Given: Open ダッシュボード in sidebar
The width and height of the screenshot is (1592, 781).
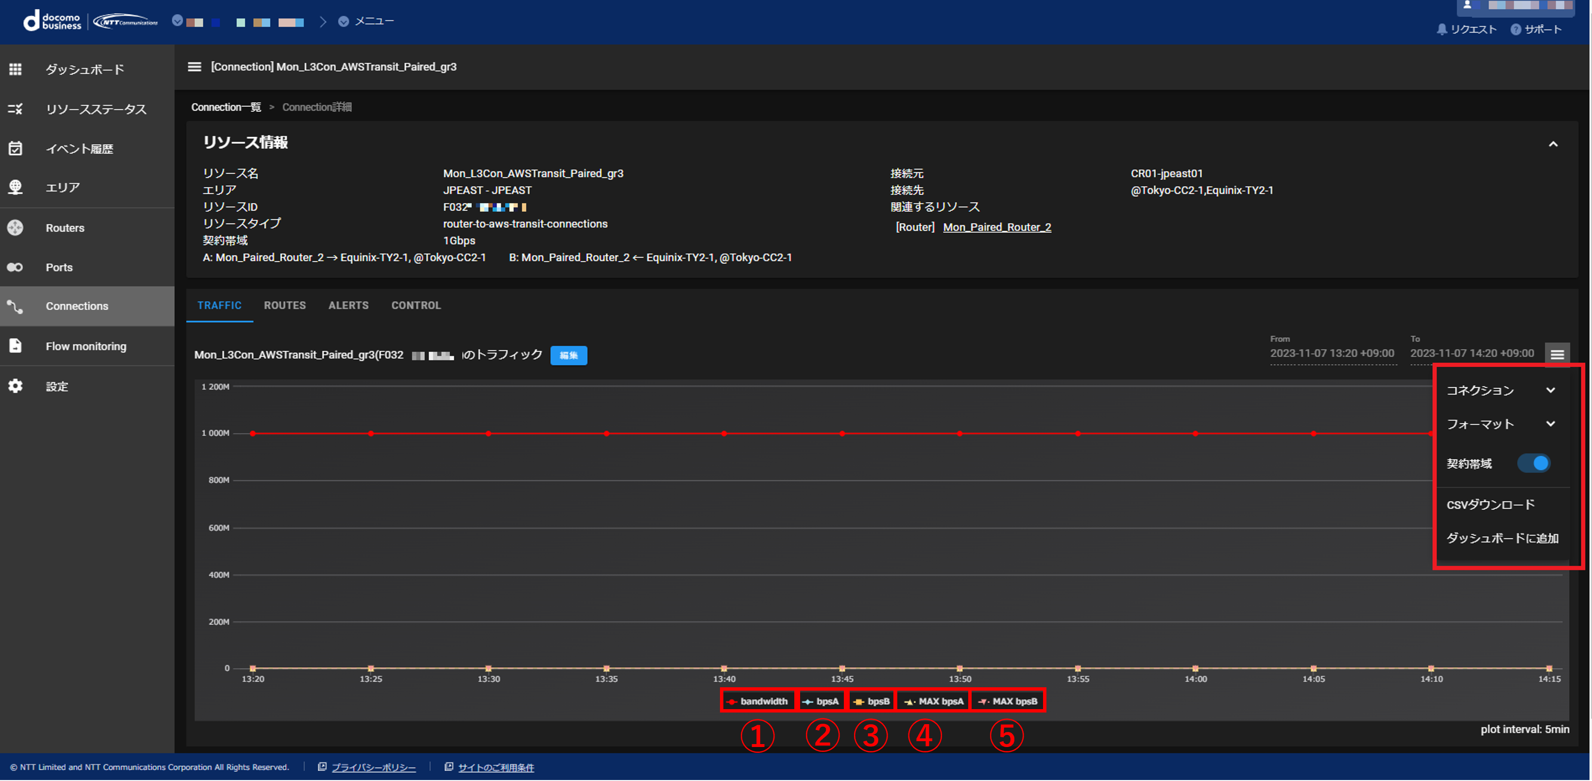Looking at the screenshot, I should 85,69.
